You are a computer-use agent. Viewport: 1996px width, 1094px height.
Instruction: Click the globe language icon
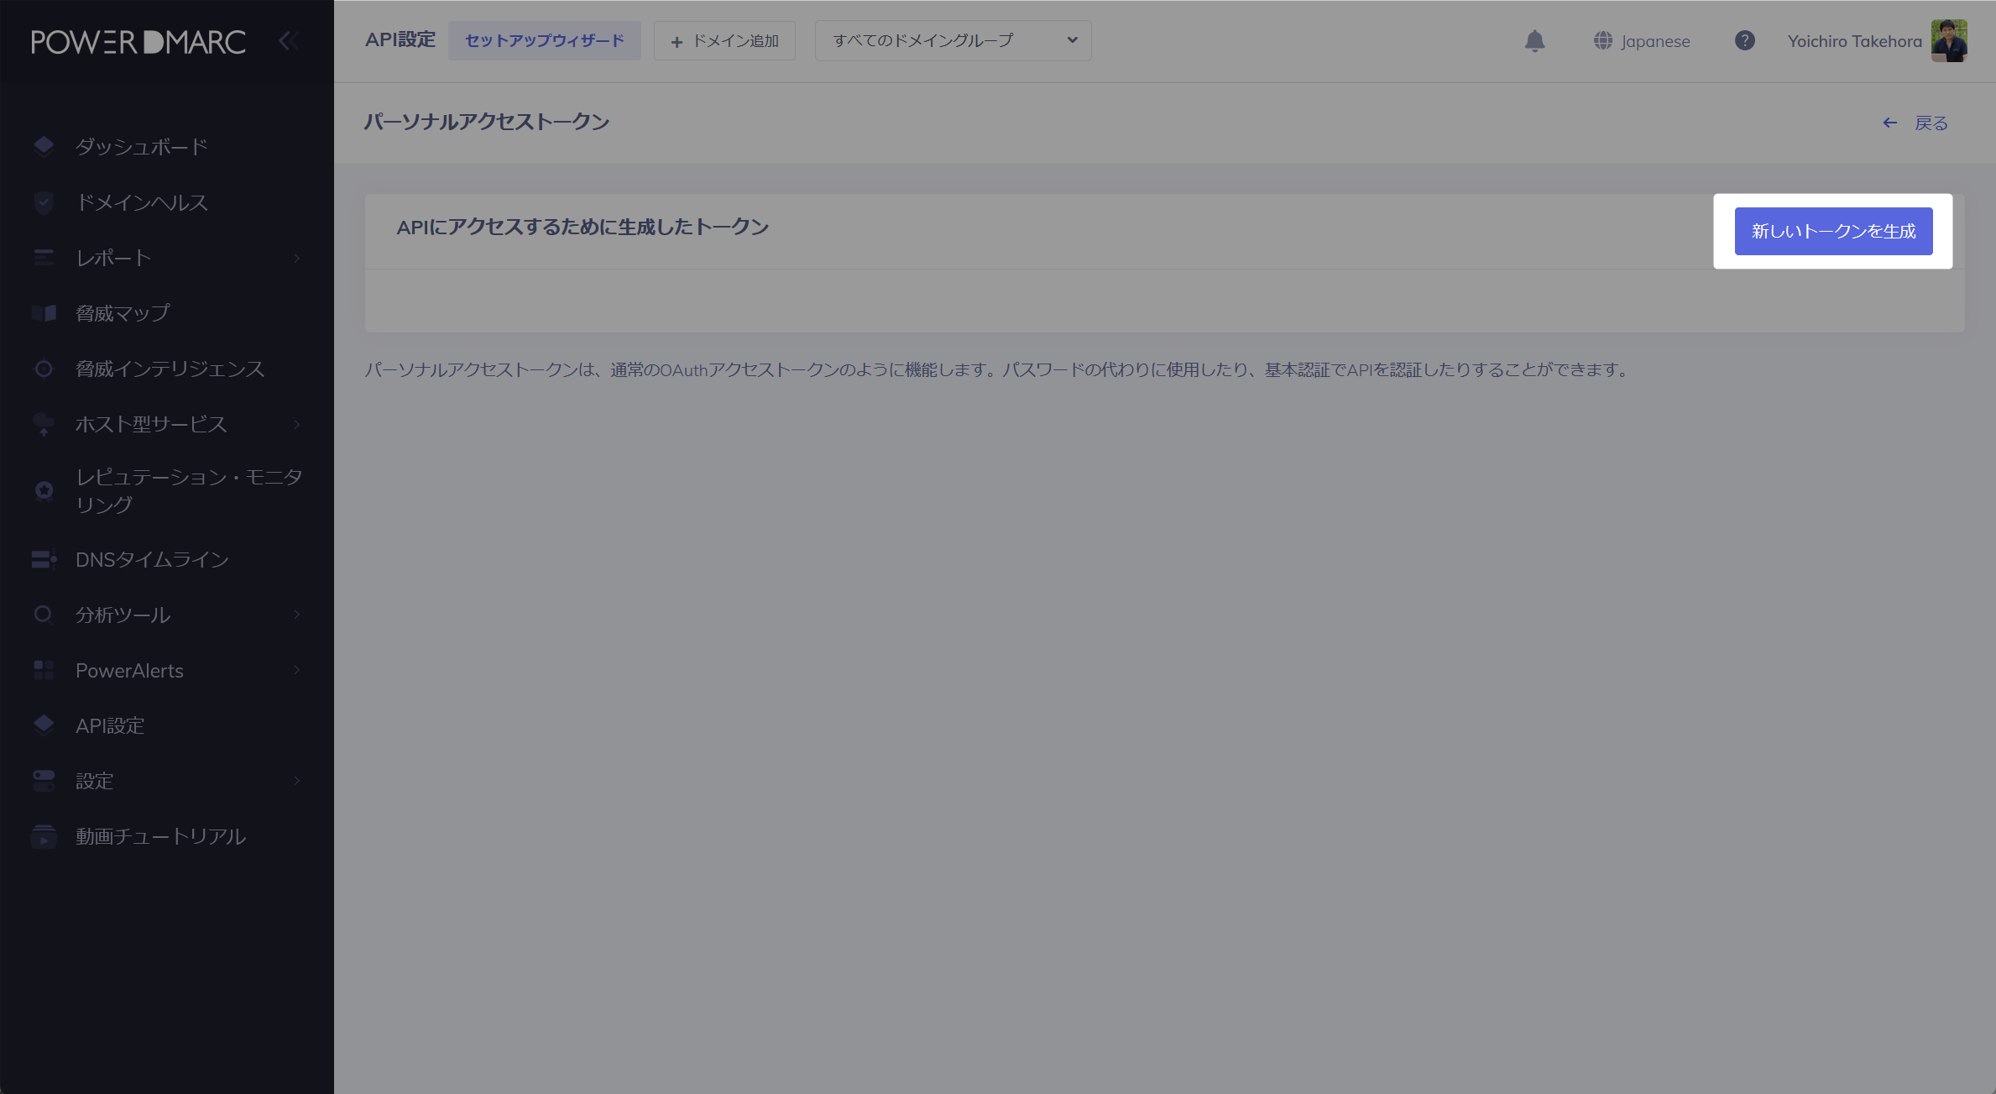pyautogui.click(x=1602, y=41)
